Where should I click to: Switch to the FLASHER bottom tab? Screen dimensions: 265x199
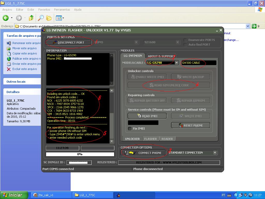(x=150, y=139)
